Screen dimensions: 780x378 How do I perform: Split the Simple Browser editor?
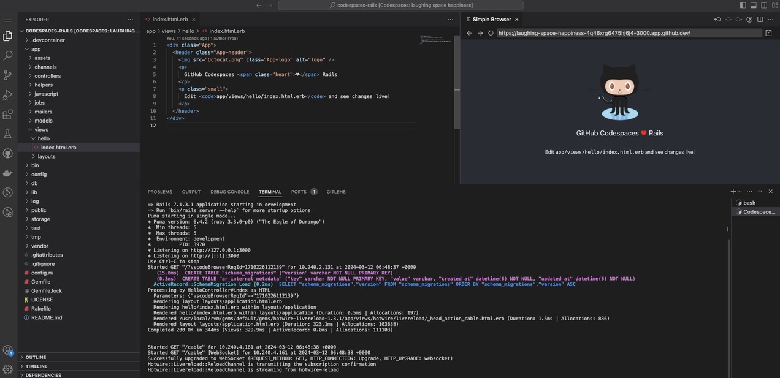(x=760, y=20)
